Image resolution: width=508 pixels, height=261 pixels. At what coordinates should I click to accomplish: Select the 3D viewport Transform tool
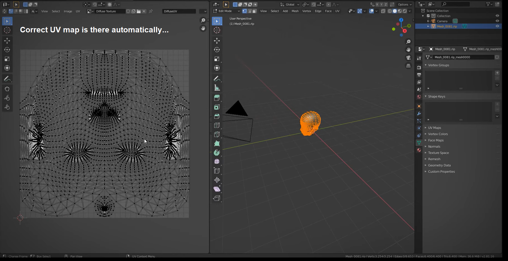click(217, 68)
